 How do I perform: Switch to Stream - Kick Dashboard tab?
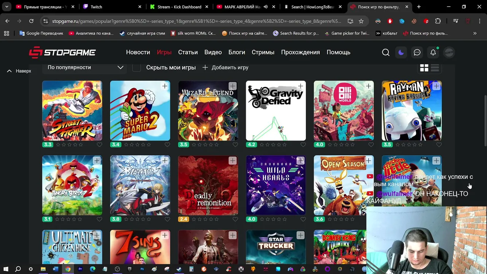[179, 7]
